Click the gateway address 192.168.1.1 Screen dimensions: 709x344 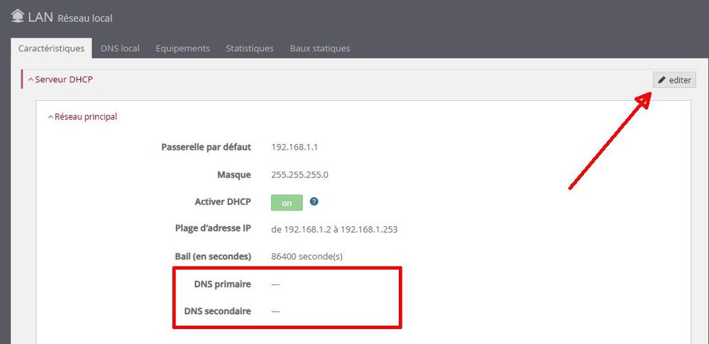(295, 148)
